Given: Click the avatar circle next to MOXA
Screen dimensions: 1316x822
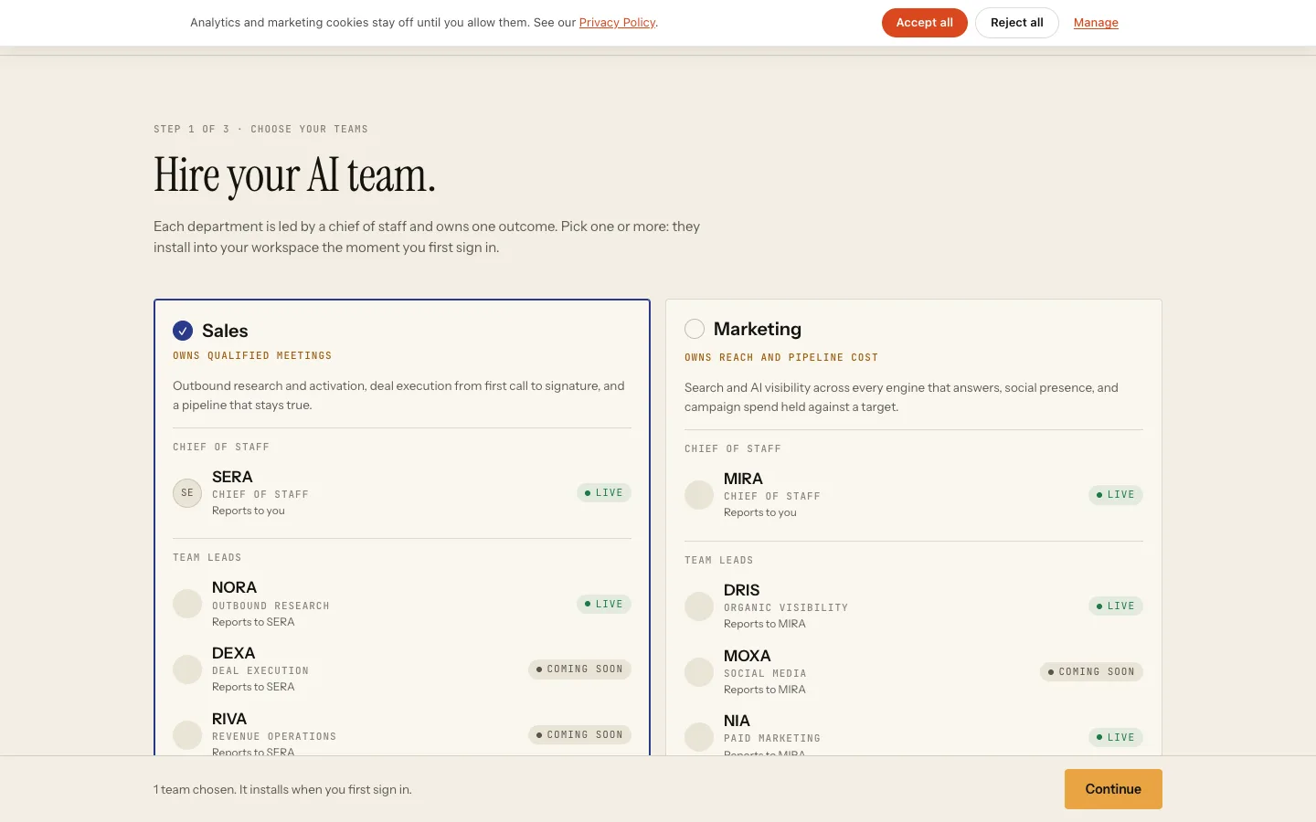Looking at the screenshot, I should coord(699,672).
